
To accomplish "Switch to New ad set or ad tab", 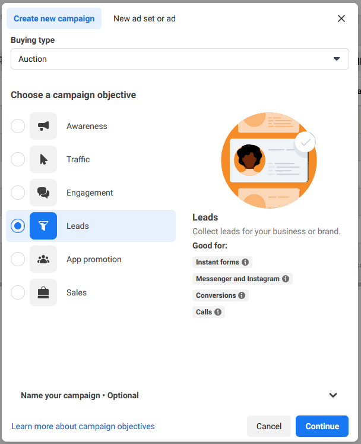I will pos(144,18).
